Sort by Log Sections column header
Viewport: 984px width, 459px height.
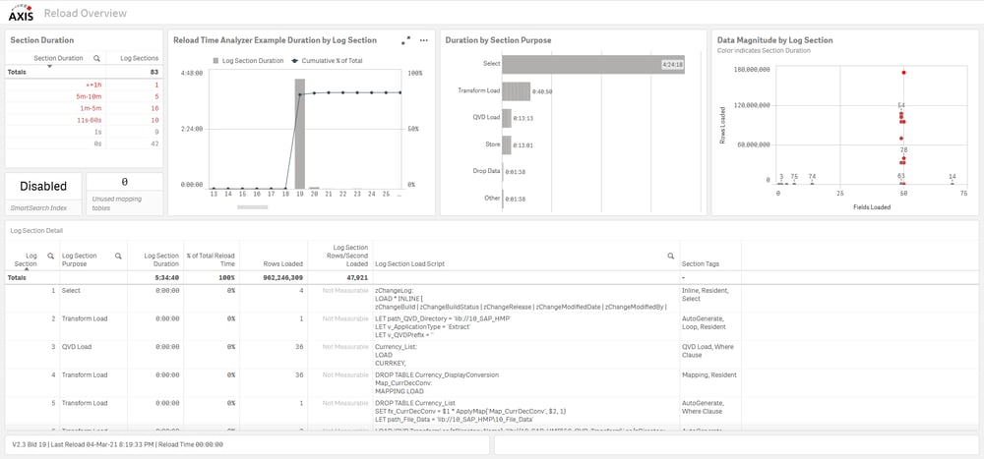(x=140, y=58)
